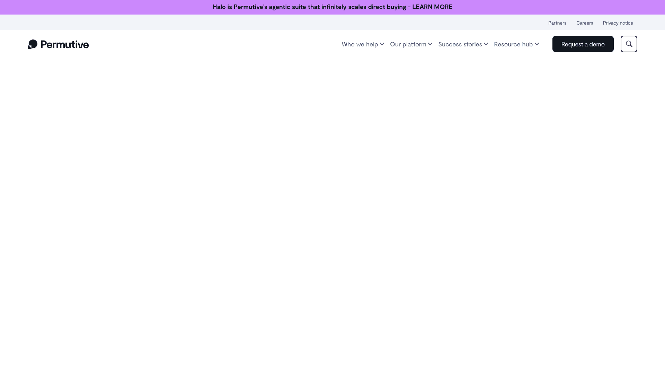The image size is (665, 374).
Task: Open the Resource hub menu label
Action: click(x=513, y=44)
